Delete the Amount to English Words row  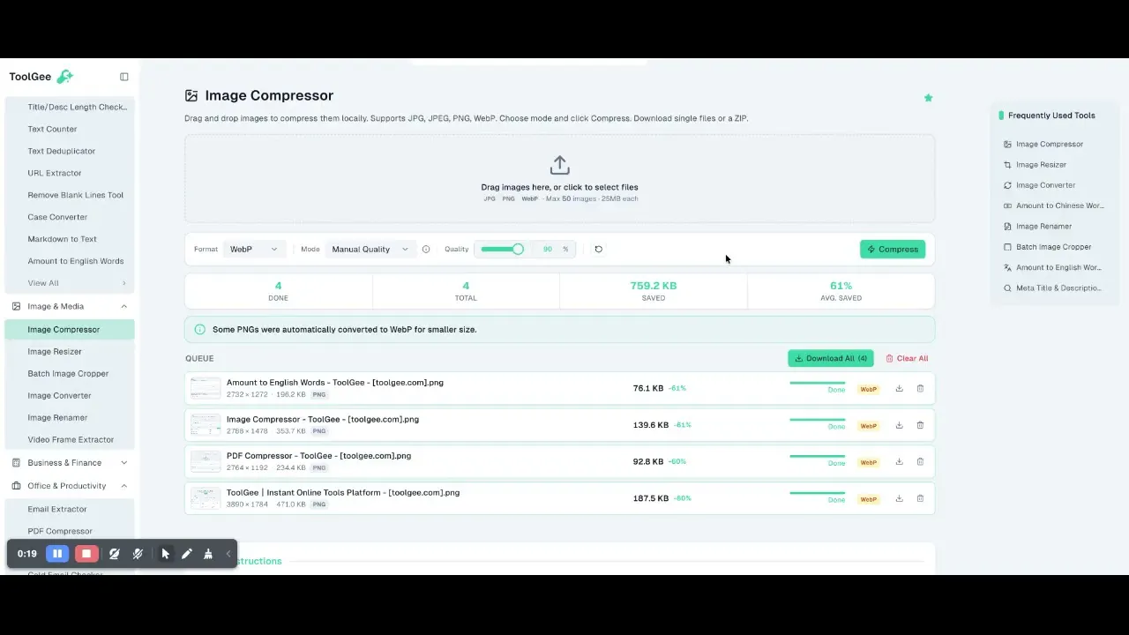click(920, 388)
